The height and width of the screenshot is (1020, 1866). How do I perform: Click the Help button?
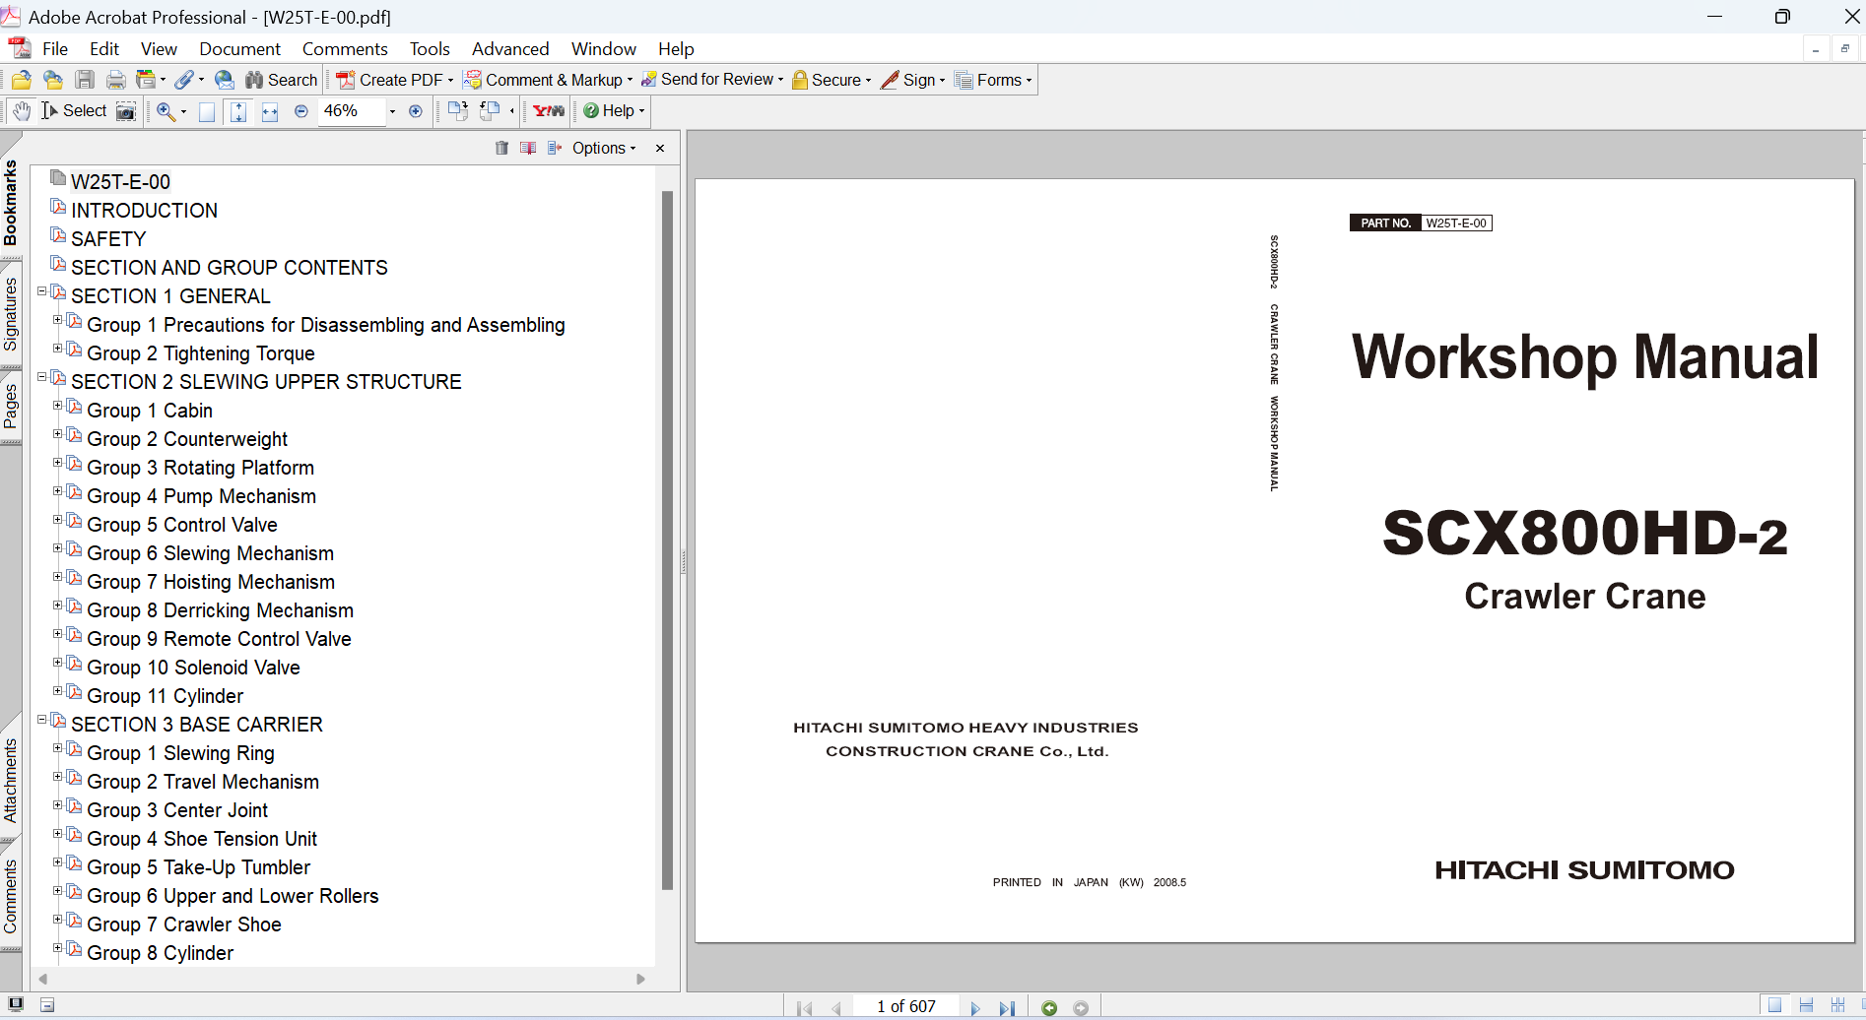[x=614, y=111]
